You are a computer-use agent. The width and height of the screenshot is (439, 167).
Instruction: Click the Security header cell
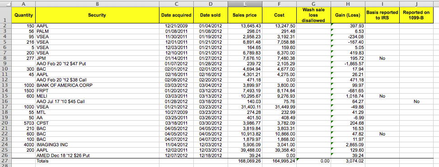(97, 15)
